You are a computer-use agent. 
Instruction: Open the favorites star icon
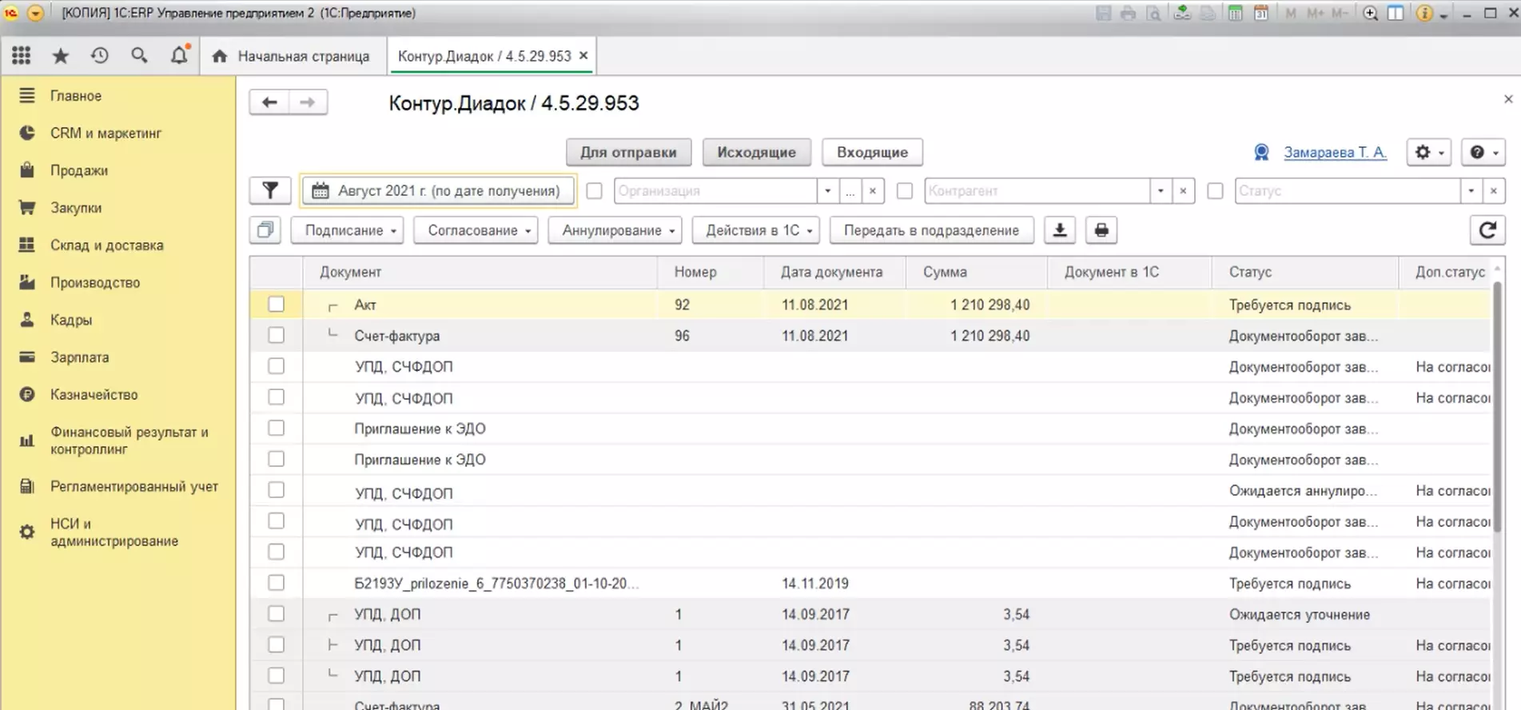tap(60, 56)
